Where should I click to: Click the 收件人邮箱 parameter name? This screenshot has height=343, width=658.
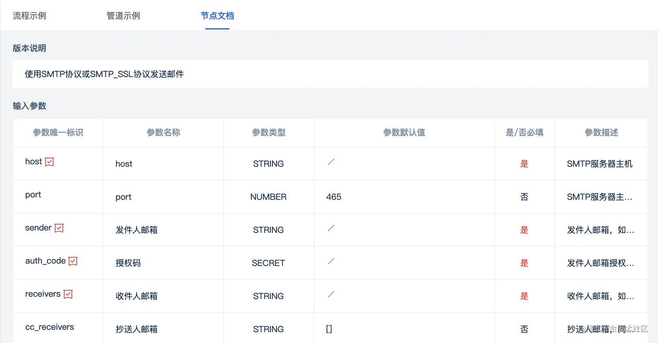coord(137,296)
